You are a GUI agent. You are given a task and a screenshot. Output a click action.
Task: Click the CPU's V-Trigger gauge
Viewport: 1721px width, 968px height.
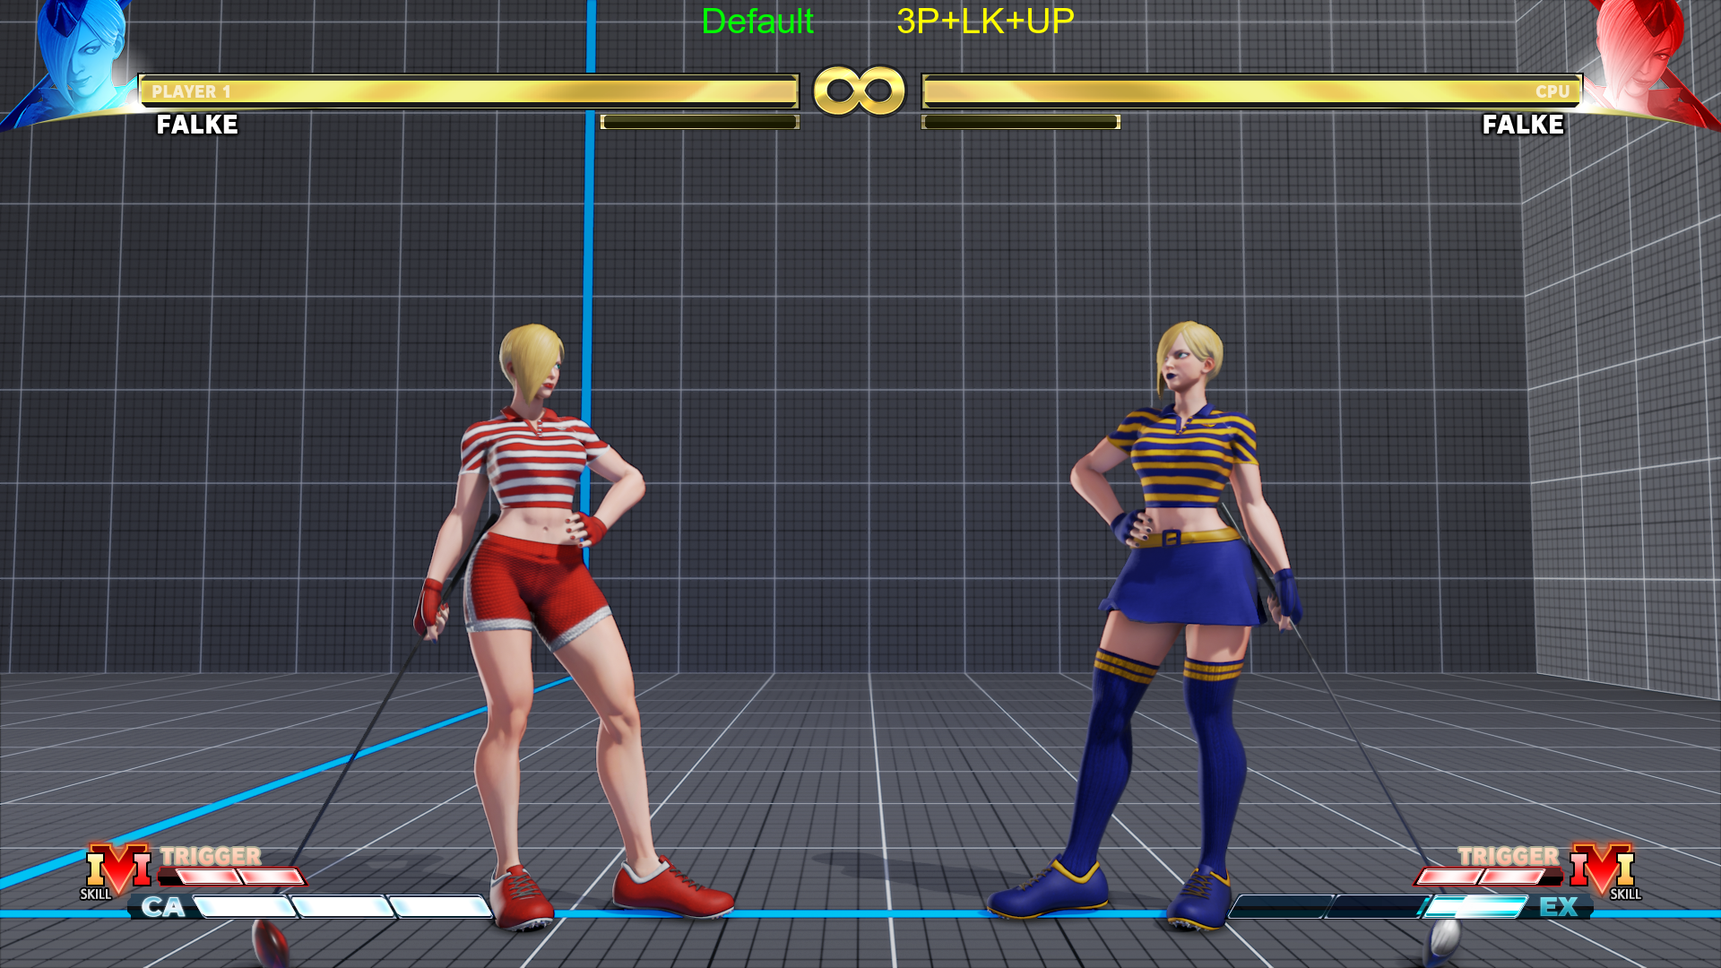coord(1488,876)
